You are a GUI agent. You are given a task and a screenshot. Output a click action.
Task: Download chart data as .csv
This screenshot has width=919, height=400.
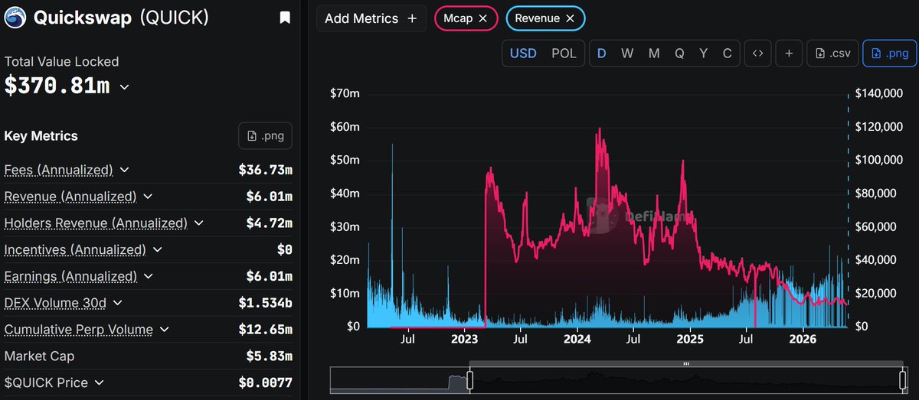pyautogui.click(x=832, y=54)
